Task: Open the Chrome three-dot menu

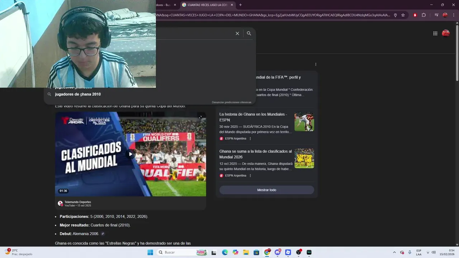Action: coord(454,15)
